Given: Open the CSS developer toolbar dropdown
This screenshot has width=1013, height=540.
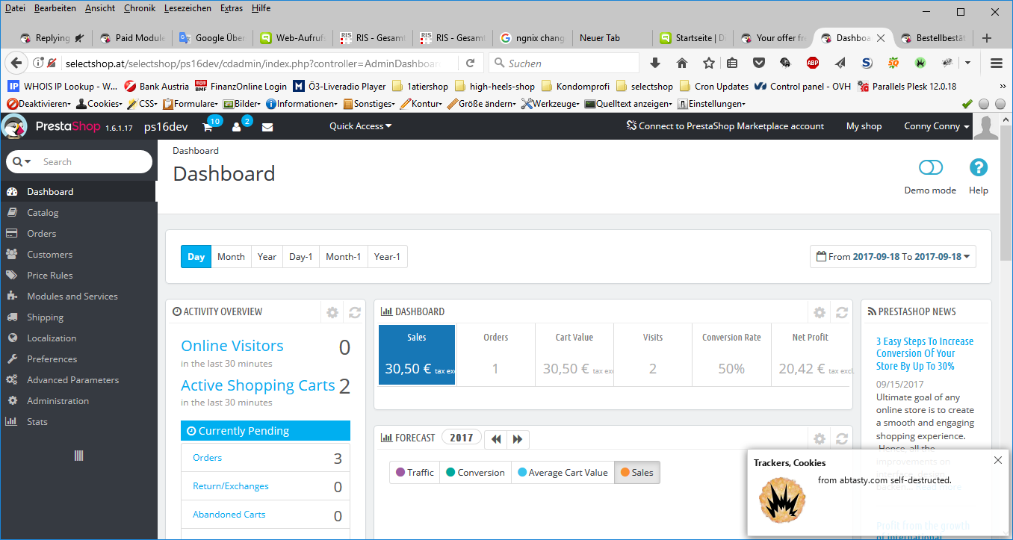Looking at the screenshot, I should point(143,104).
